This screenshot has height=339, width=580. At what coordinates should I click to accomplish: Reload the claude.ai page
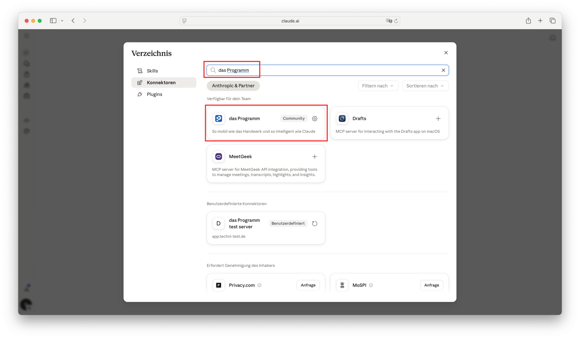tap(396, 21)
